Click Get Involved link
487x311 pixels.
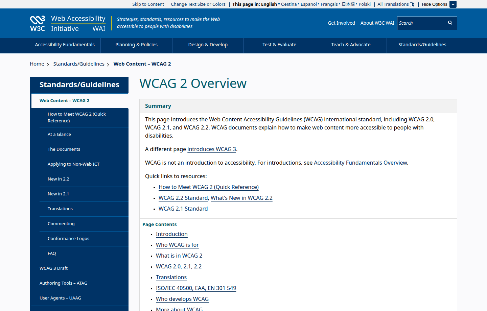coord(341,23)
